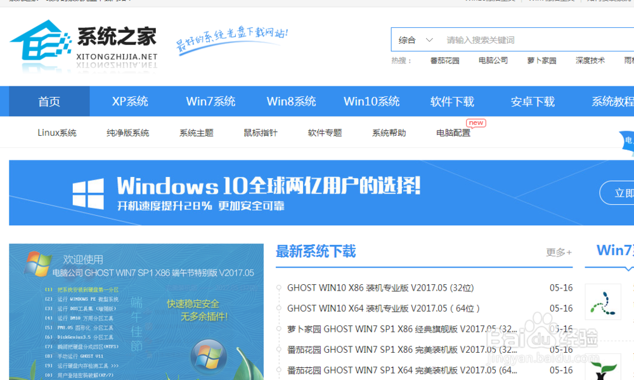Select 纯净版系统 in the sub navigation
Viewport: 634px width, 380px height.
tap(128, 133)
